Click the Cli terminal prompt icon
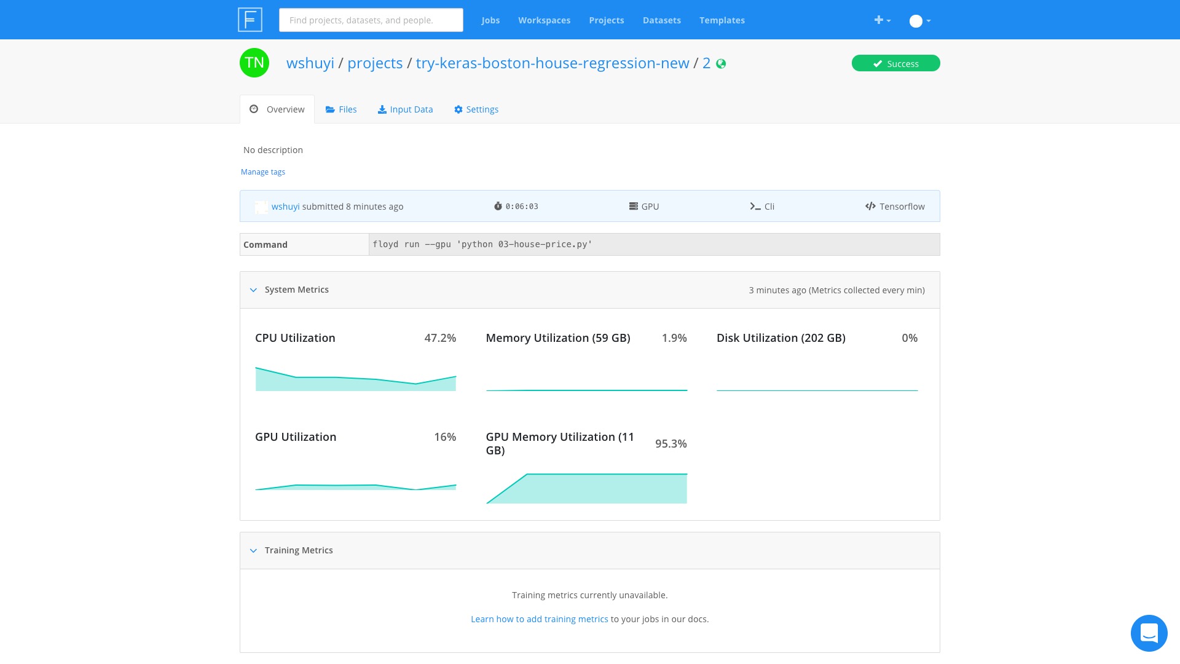The width and height of the screenshot is (1180, 664). 755,207
